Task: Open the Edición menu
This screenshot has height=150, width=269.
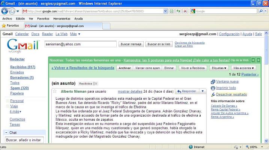Action: pos(20,19)
